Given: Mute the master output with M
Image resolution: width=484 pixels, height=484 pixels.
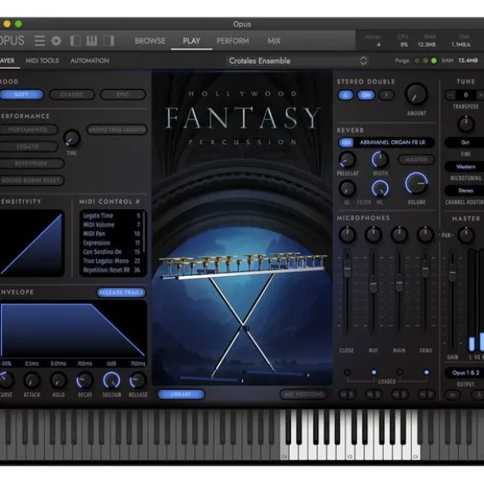Looking at the screenshot, I should [x=453, y=395].
